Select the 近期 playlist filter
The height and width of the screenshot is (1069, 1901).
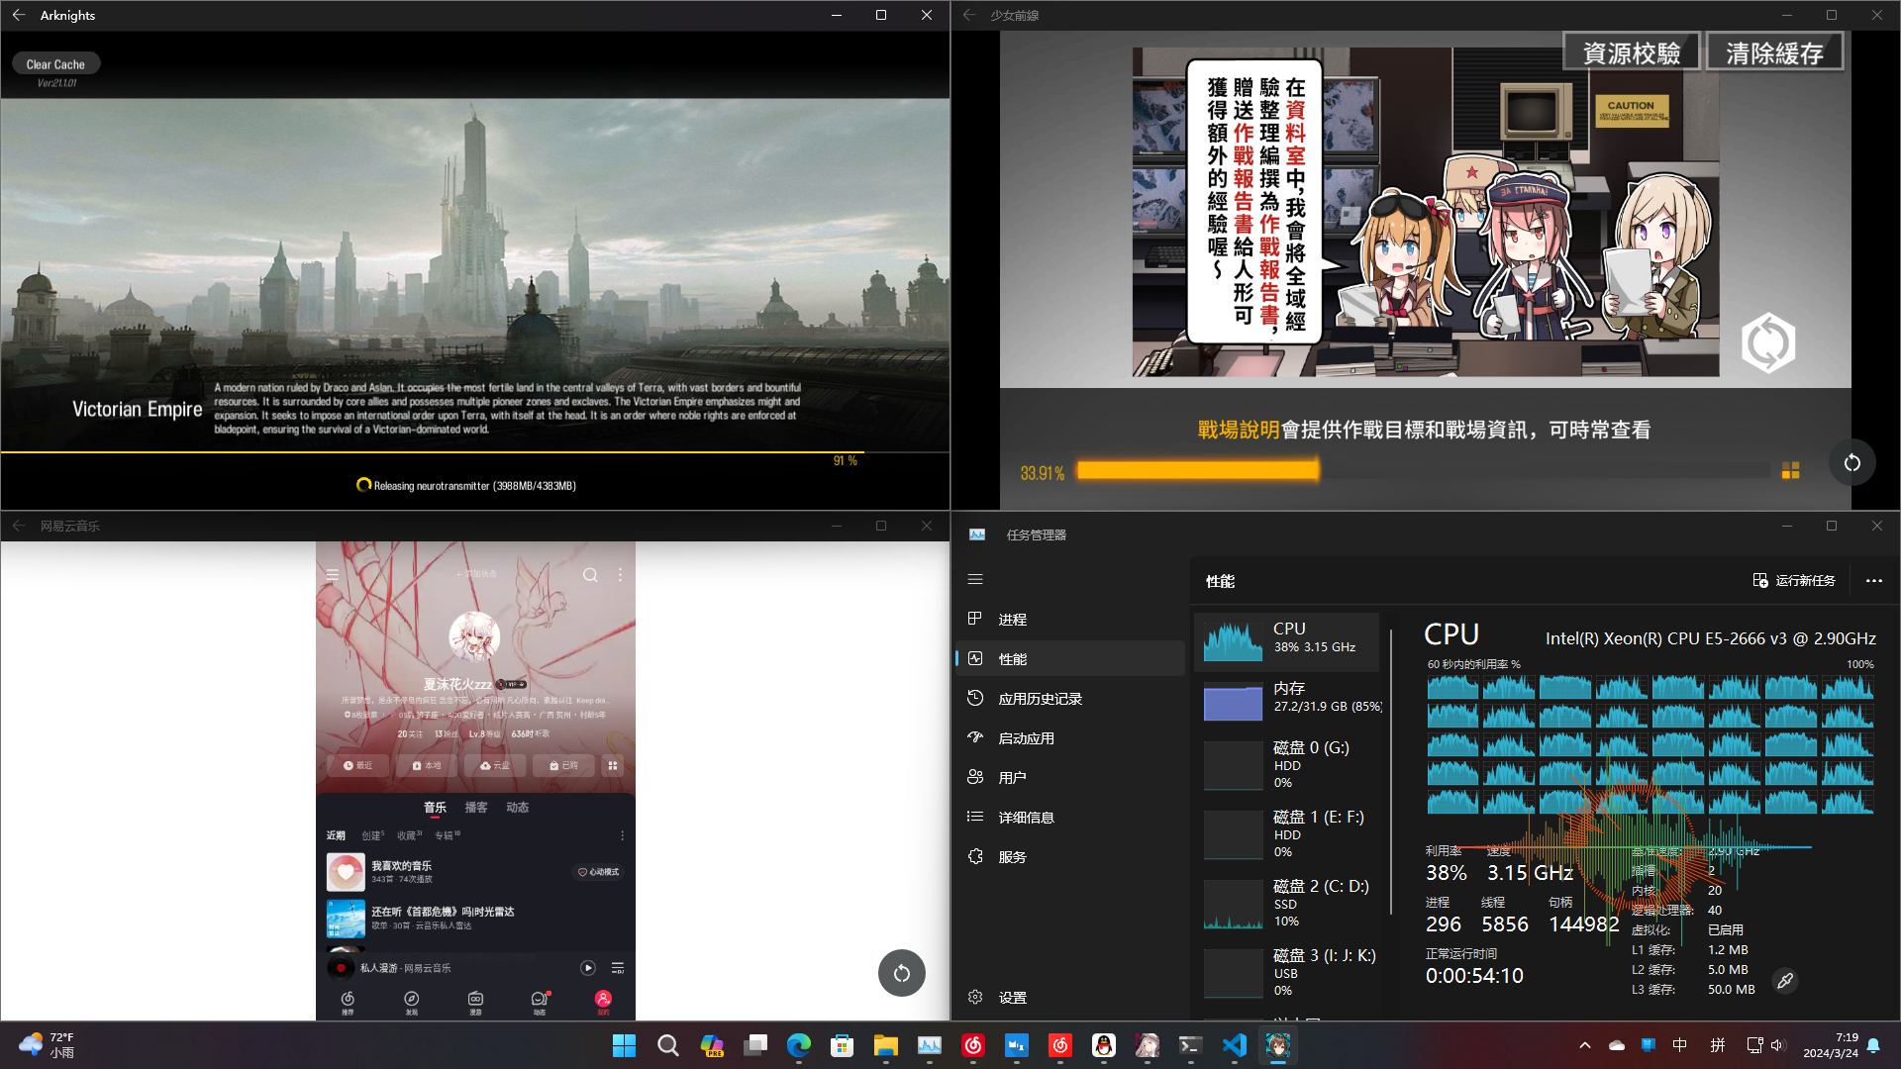pyautogui.click(x=337, y=835)
